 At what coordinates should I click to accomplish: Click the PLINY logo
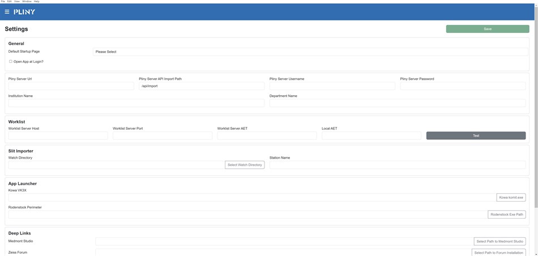[24, 12]
